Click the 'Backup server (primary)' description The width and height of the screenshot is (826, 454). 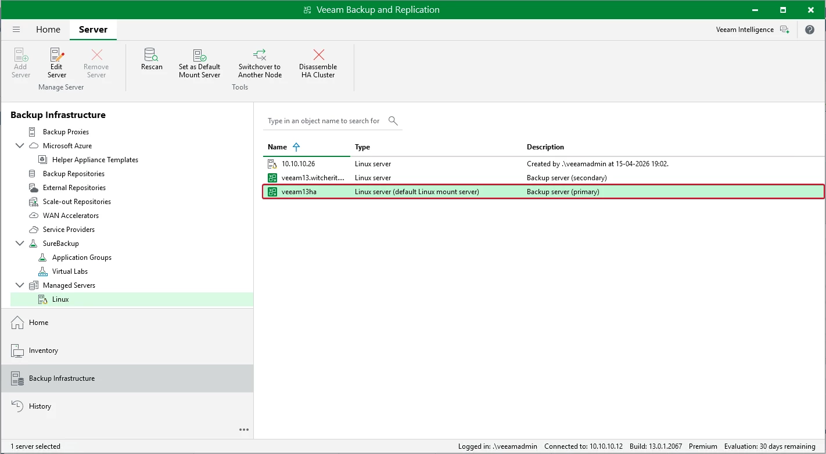563,192
